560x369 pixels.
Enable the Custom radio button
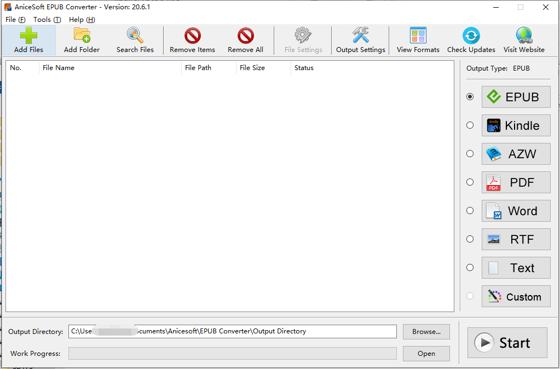[470, 296]
